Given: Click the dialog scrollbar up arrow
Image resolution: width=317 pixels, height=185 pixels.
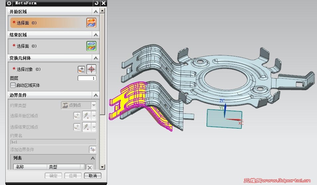Looking at the screenshot, I should (x=102, y=11).
